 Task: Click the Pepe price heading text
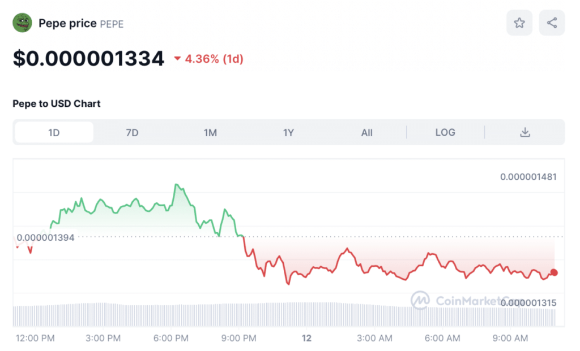(x=67, y=23)
